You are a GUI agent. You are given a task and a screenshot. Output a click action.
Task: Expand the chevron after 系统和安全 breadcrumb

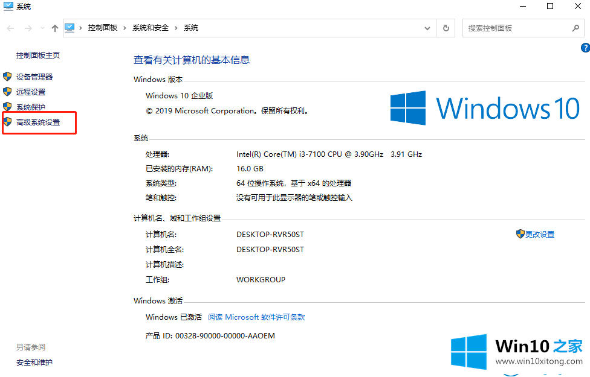[176, 28]
